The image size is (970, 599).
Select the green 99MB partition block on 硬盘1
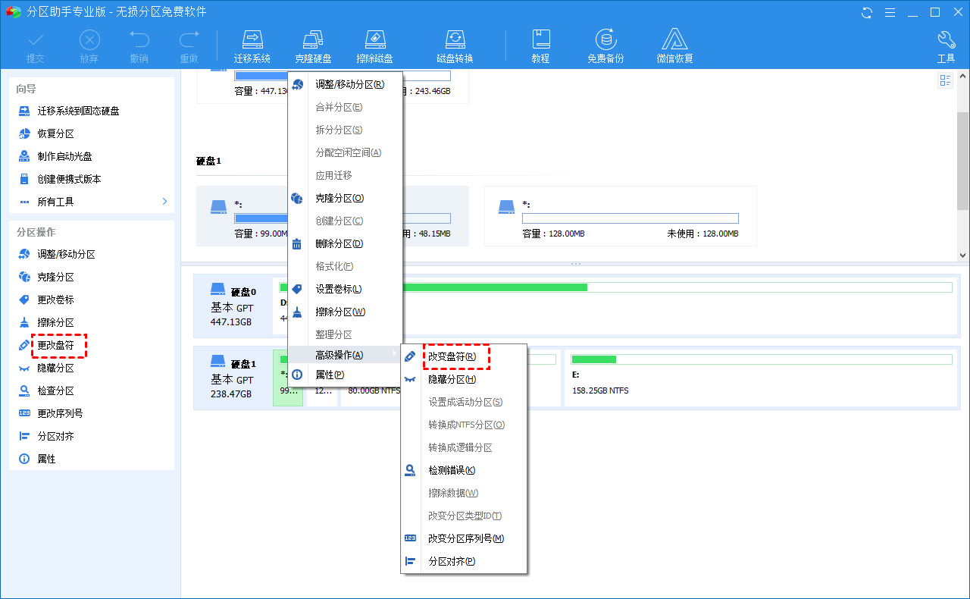(288, 378)
